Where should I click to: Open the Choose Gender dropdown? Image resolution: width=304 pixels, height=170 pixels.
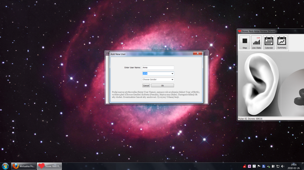coord(172,80)
